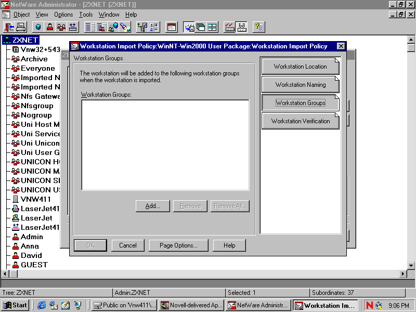Click the dialog's Help button
Viewport: 416px width, 312px height.
tap(229, 245)
